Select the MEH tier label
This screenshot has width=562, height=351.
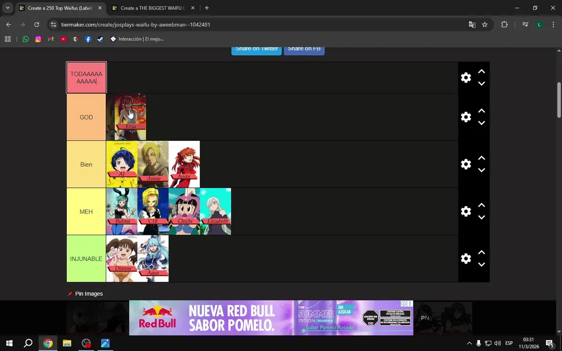pos(86,211)
